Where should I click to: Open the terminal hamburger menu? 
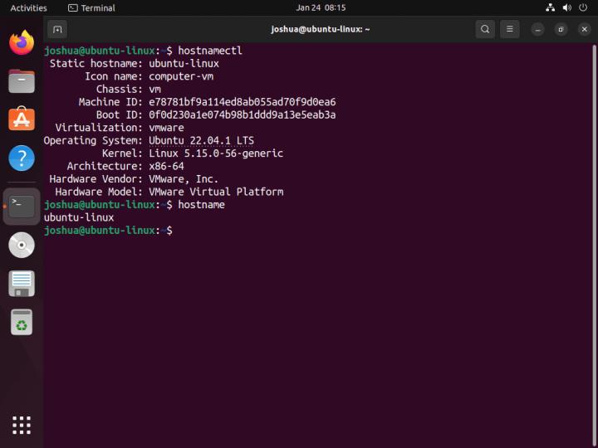click(510, 29)
